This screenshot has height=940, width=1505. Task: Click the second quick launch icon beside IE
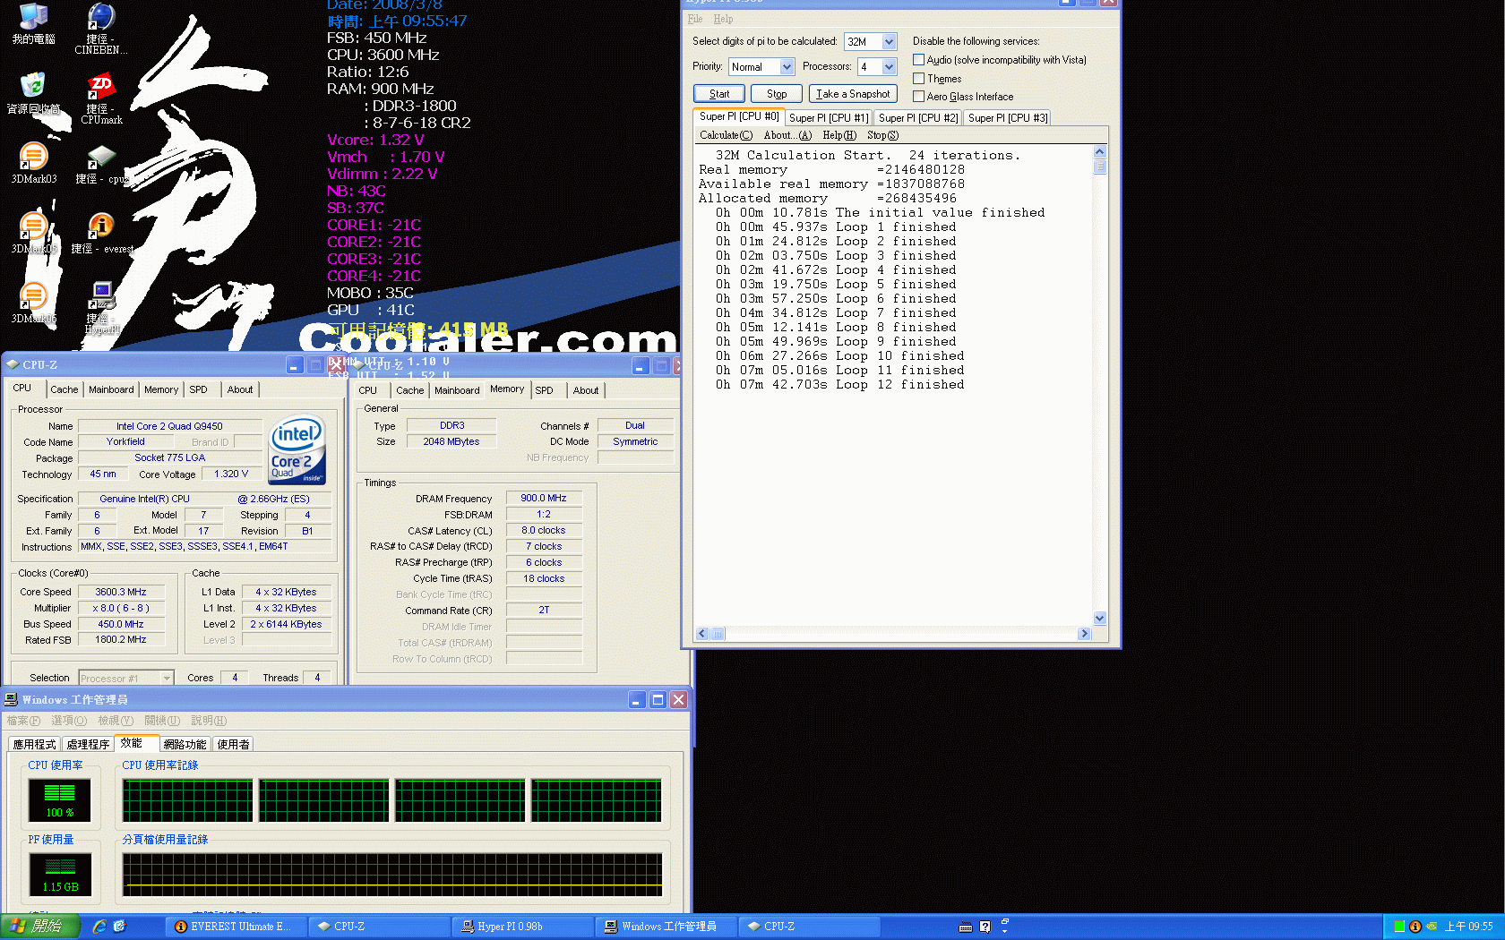click(119, 927)
